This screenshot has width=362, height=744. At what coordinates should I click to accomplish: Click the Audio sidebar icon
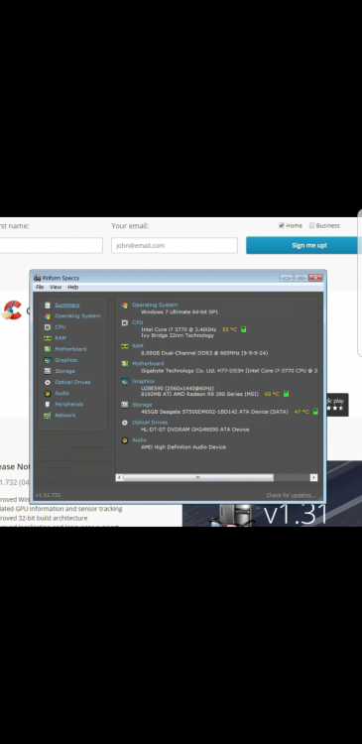47,394
